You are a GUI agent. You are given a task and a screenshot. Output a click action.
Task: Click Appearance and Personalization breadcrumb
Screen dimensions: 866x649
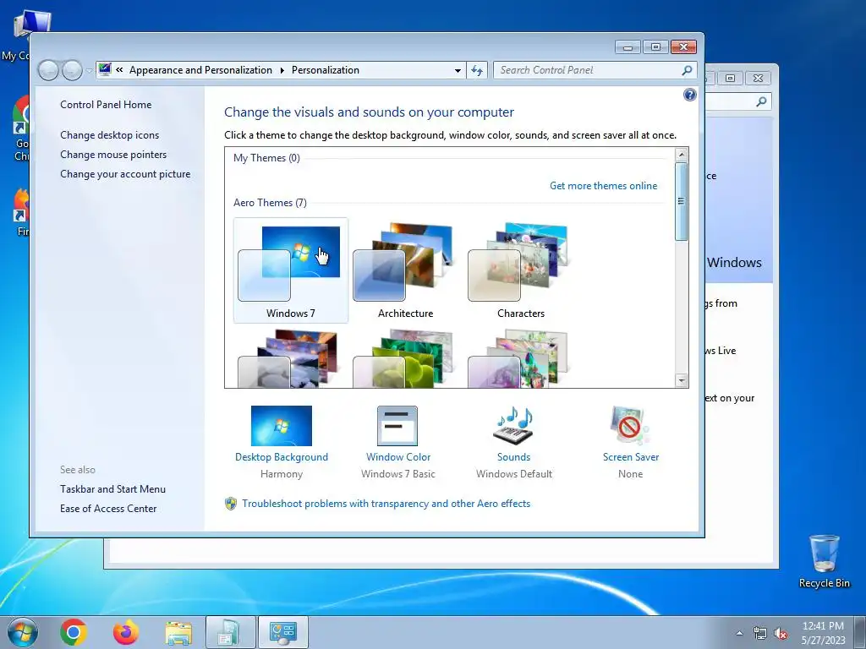200,70
